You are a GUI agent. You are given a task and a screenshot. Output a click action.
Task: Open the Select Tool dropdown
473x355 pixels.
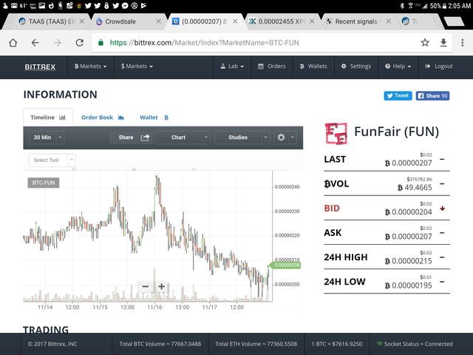pos(52,160)
